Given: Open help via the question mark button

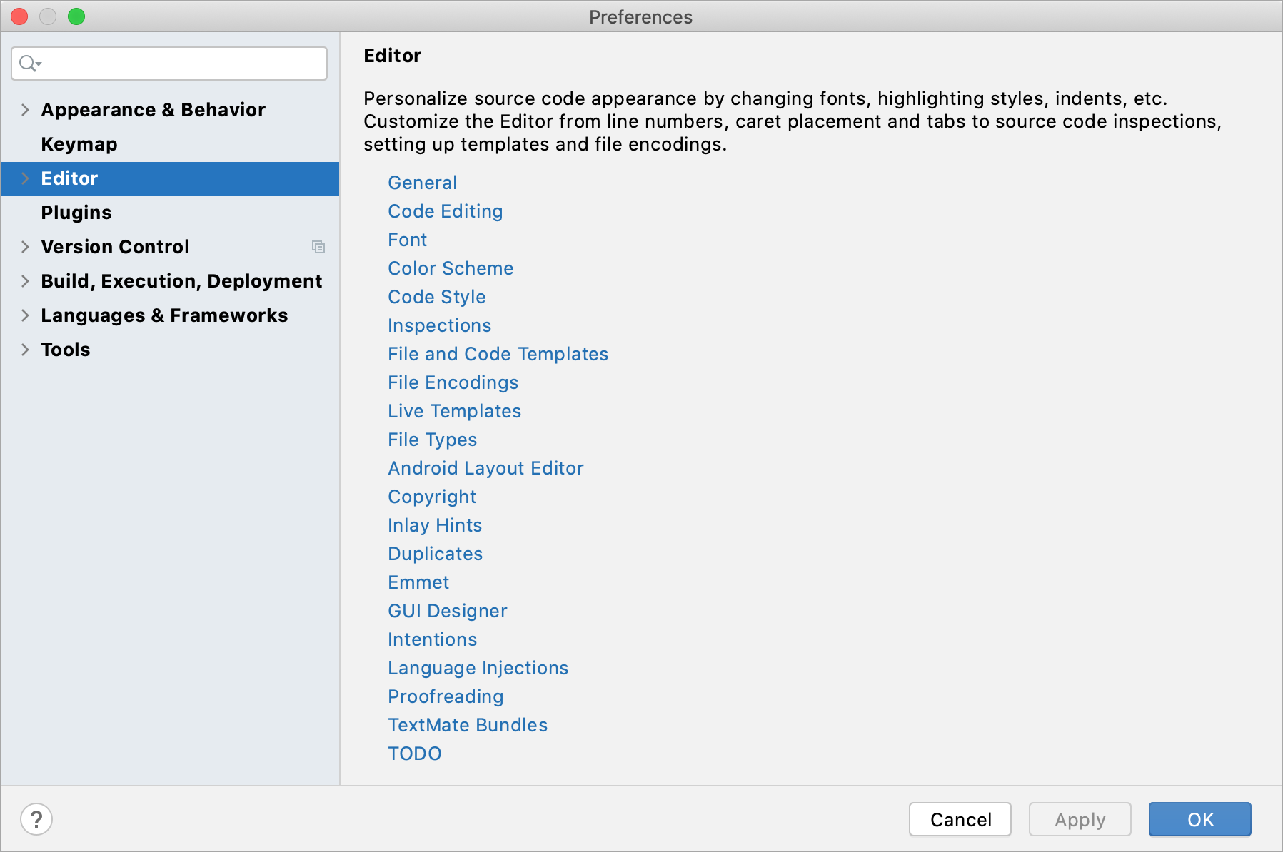Looking at the screenshot, I should tap(36, 819).
